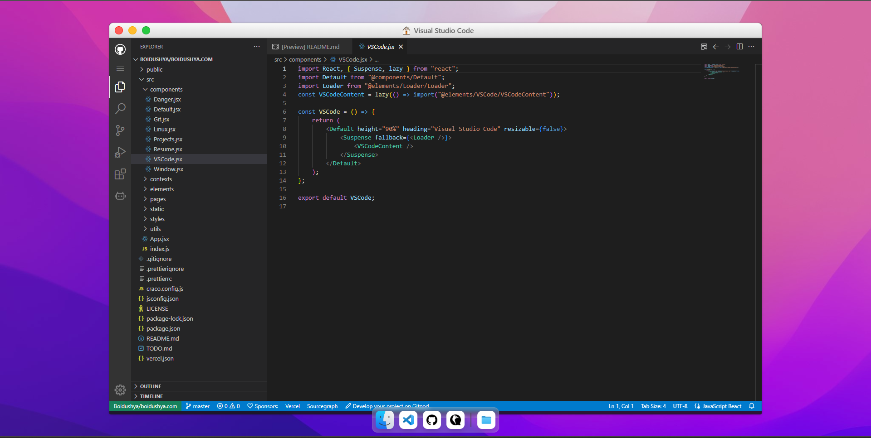Open the hamburger menu in the activity bar
This screenshot has height=438, width=871.
tap(120, 68)
